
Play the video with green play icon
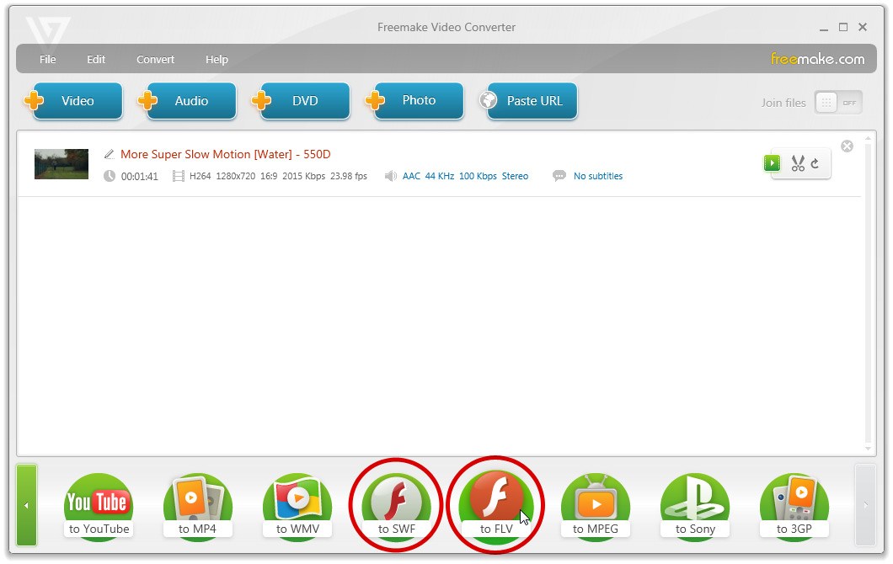point(772,163)
